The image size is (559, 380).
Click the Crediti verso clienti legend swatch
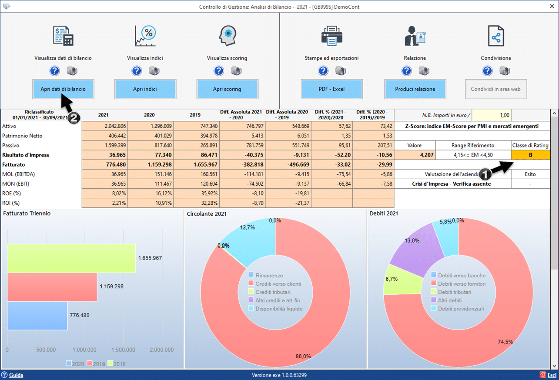(x=251, y=283)
